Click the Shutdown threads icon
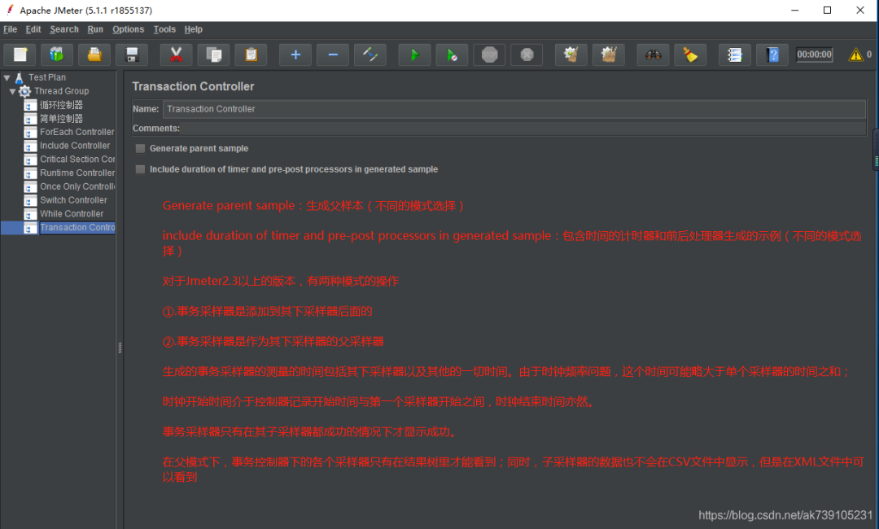This screenshot has height=529, width=879. click(x=527, y=55)
